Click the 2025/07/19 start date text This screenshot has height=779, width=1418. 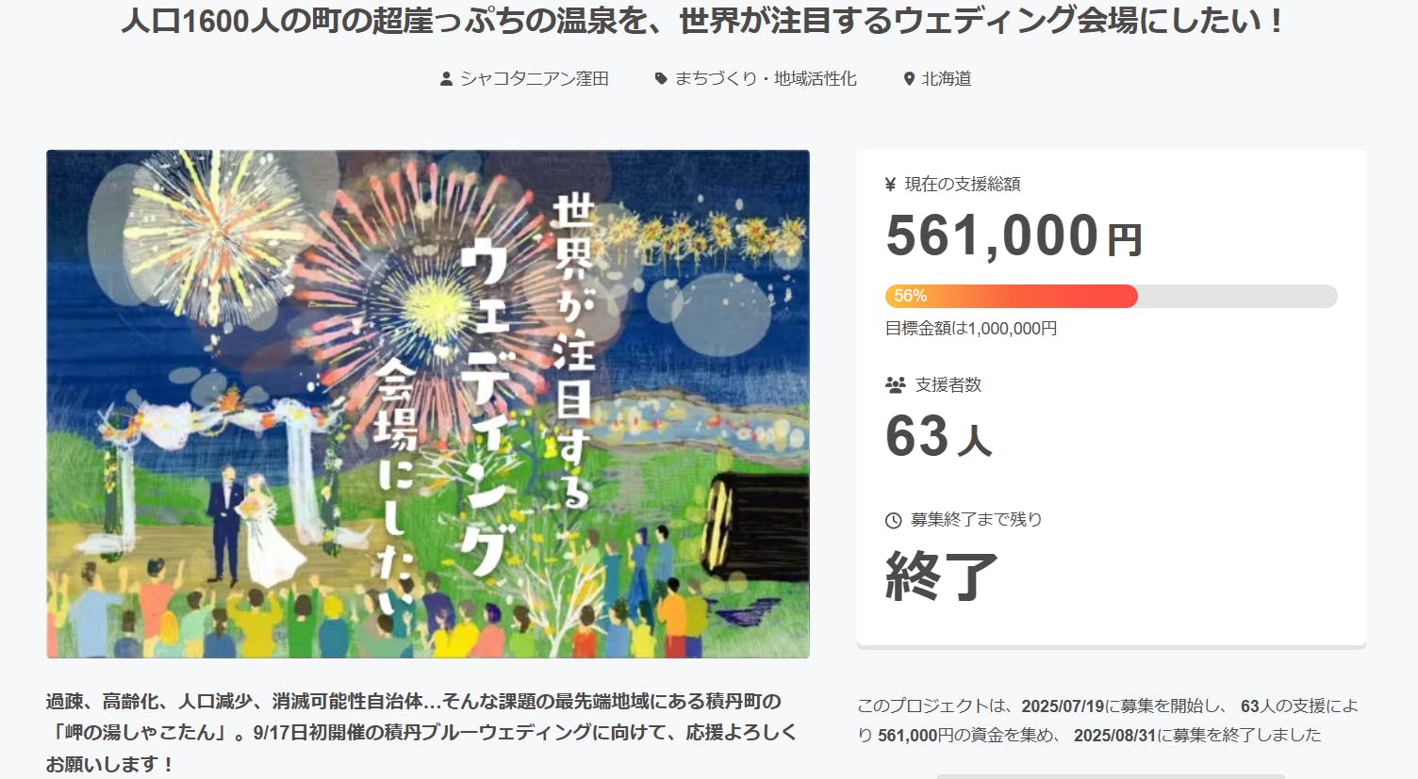[x=1063, y=706]
